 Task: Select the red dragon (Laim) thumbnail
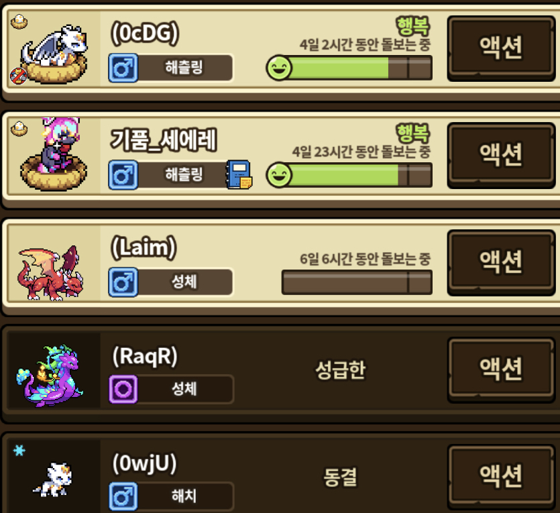51,273
